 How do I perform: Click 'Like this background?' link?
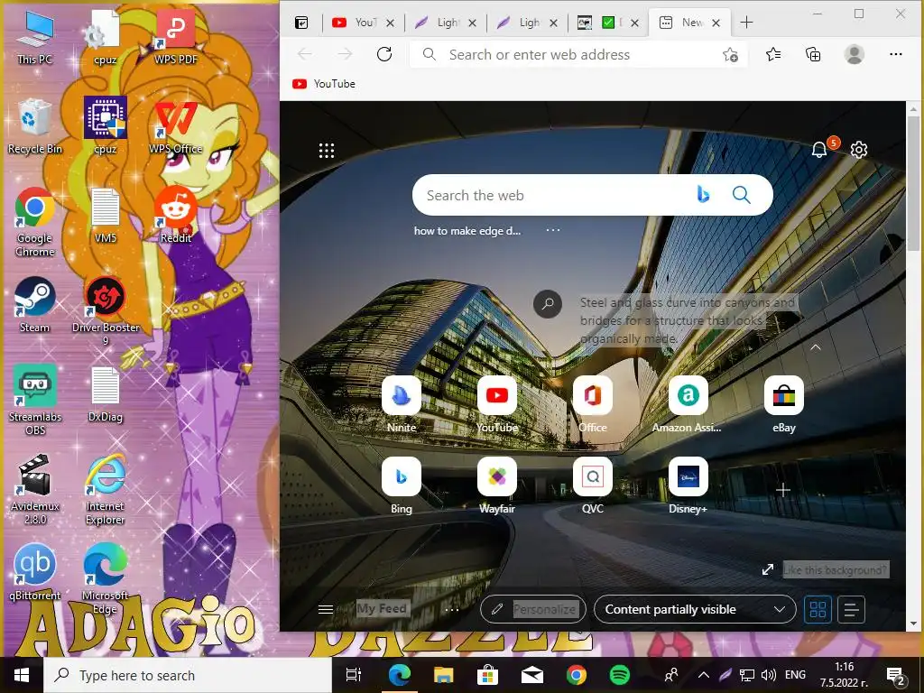click(x=835, y=570)
